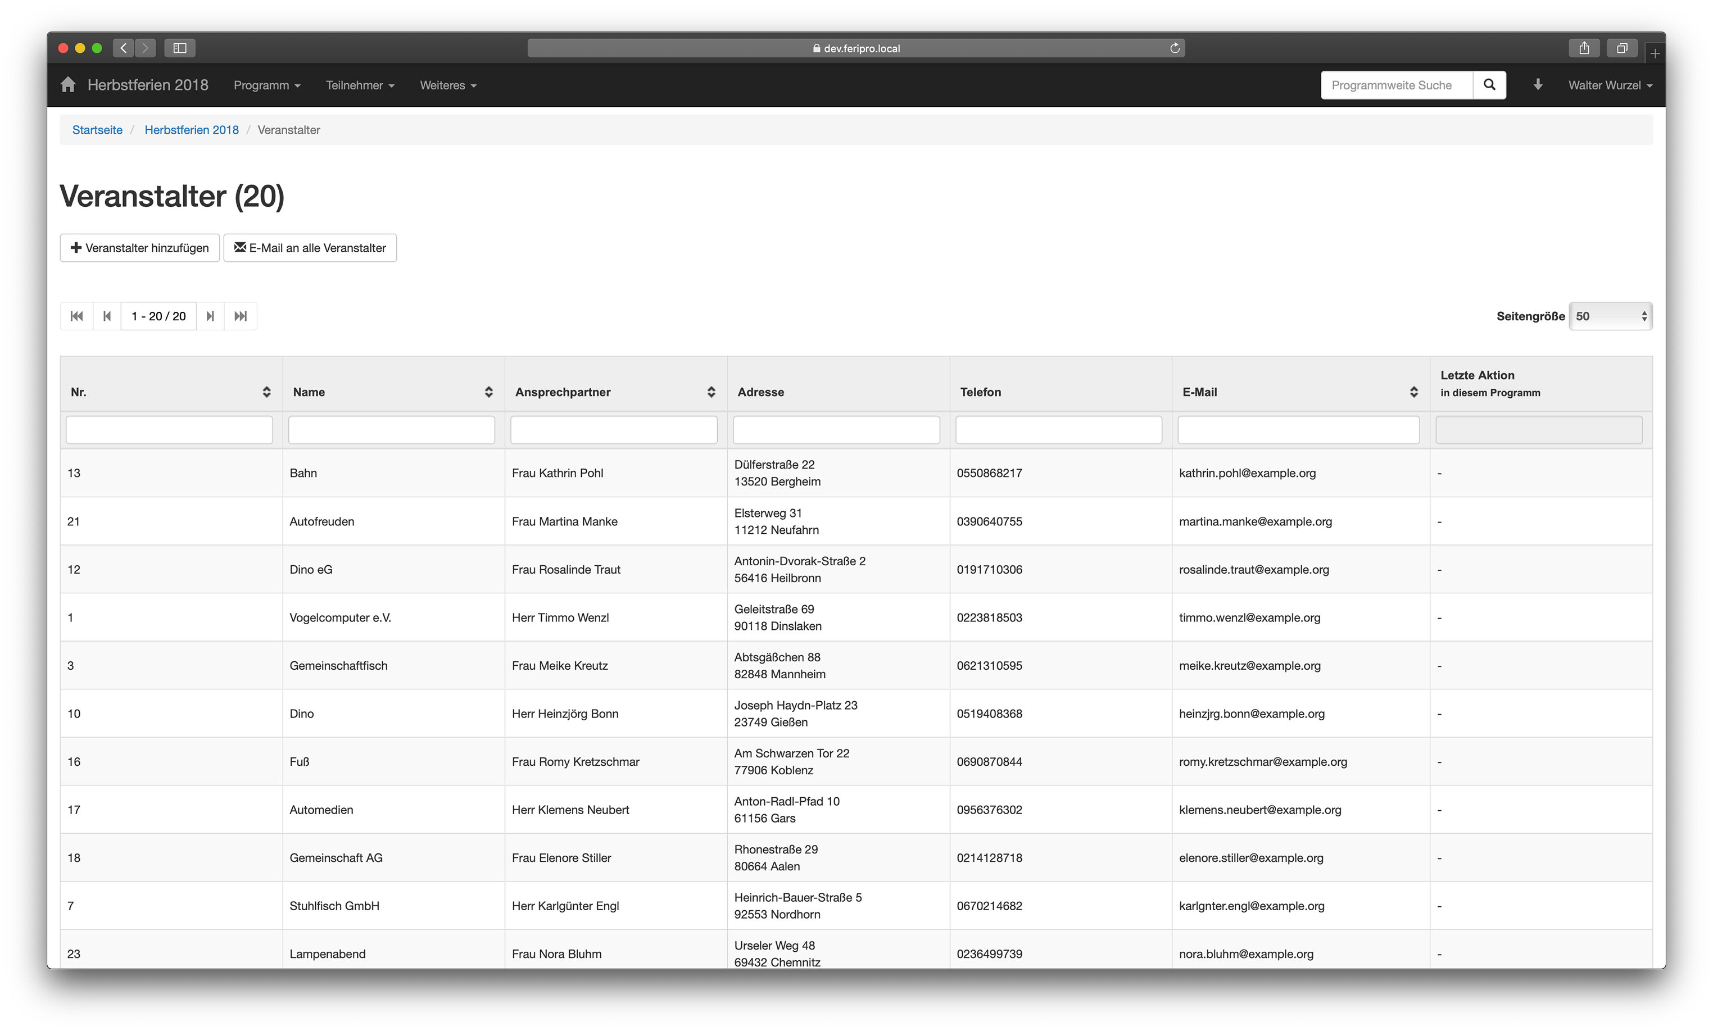Open the Programm dropdown menu

point(267,85)
